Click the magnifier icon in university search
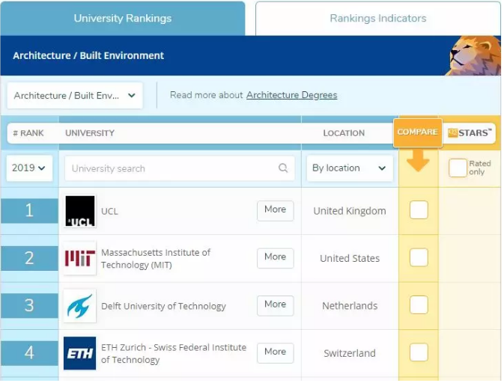Screen dimensions: 504x383 pyautogui.click(x=284, y=168)
